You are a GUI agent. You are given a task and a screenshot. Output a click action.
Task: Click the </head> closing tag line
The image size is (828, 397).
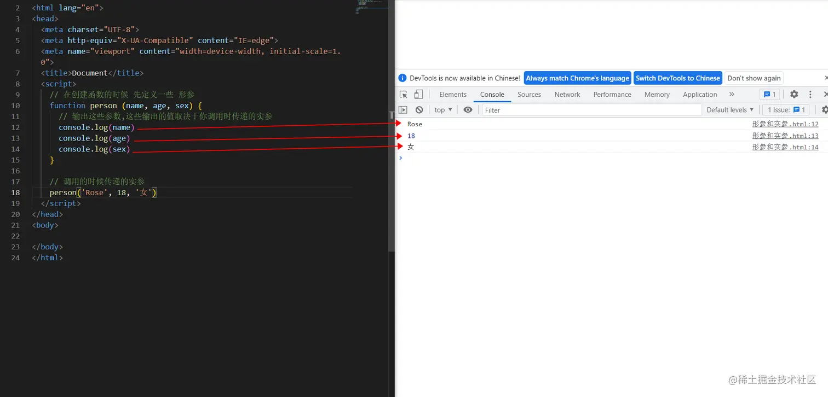(47, 214)
